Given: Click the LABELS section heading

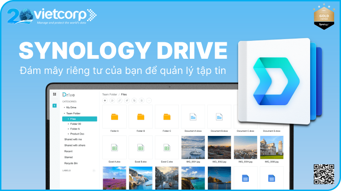Looking at the screenshot, I should tap(66, 171).
